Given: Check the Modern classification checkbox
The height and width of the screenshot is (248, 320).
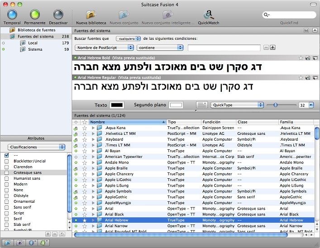Looking at the screenshot, I should click(6, 184).
